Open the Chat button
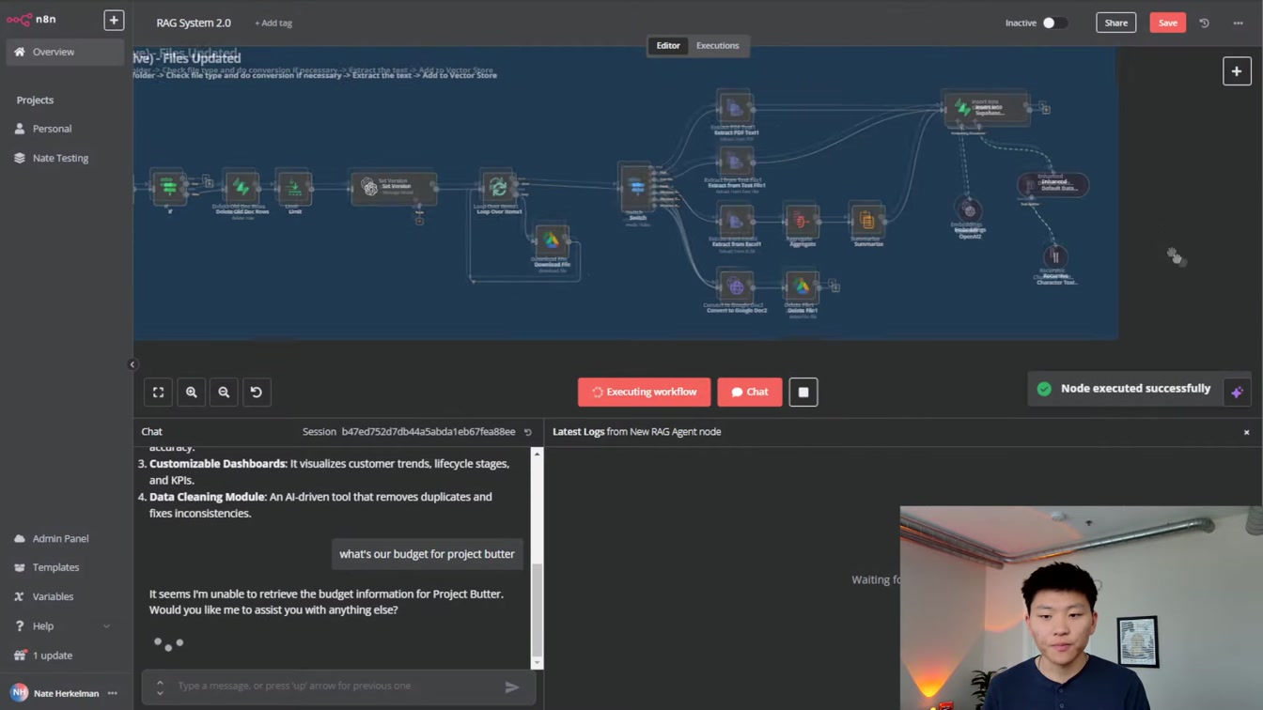 click(750, 393)
